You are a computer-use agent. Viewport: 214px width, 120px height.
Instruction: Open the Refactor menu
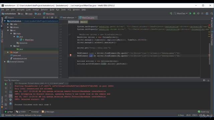[44, 10]
